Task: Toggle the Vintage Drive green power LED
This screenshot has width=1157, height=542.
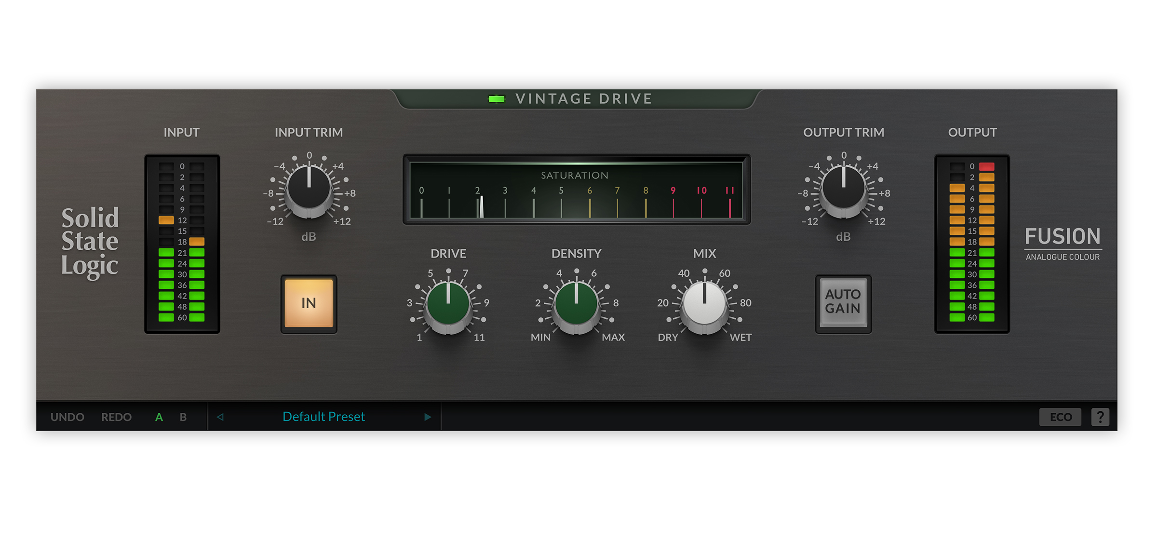Action: tap(496, 99)
